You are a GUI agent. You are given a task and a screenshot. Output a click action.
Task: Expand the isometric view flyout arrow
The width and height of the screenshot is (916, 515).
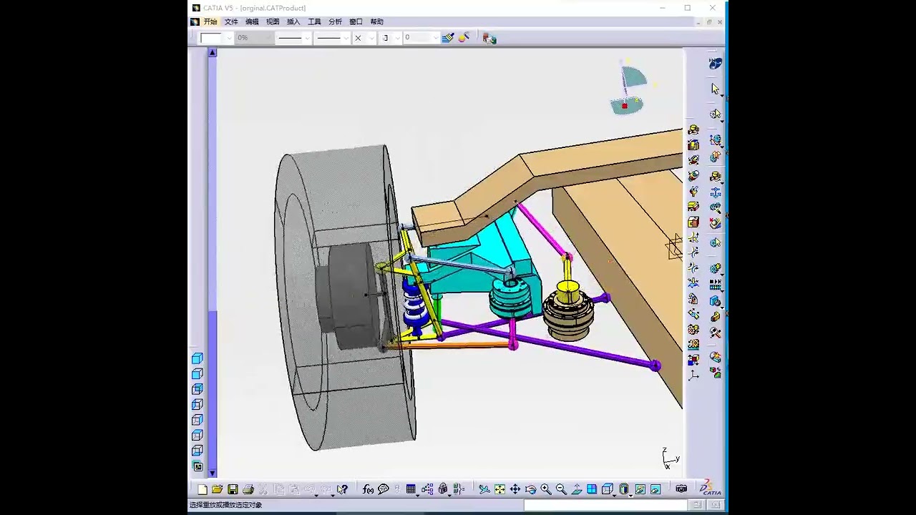pos(614,495)
